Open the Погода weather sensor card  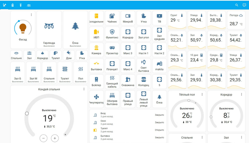(235, 20)
